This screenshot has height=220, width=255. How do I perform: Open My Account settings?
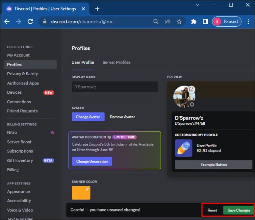click(x=31, y=55)
